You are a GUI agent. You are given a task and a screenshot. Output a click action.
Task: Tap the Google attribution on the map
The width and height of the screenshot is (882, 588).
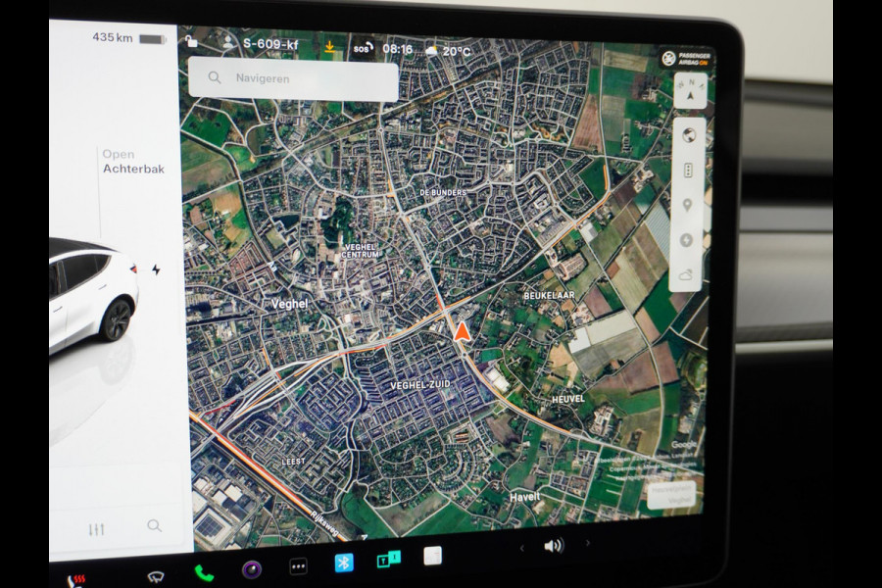point(683,445)
